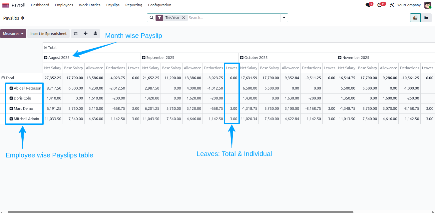Click October total 17,631.59 cell
This screenshot has height=213, width=435.
(x=249, y=78)
